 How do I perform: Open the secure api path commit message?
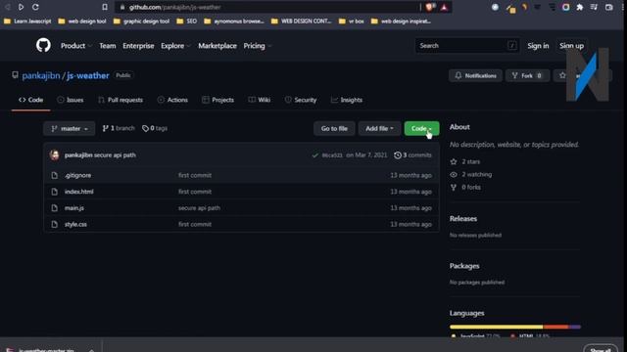click(x=115, y=154)
